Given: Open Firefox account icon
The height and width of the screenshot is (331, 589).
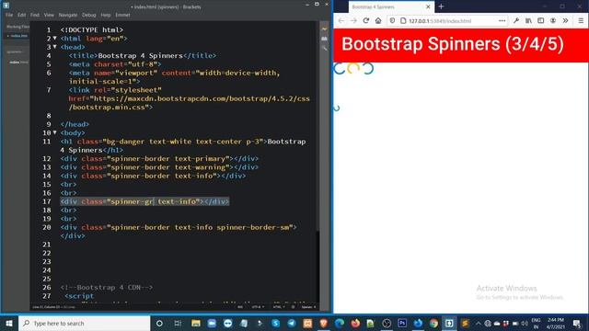Looking at the screenshot, I should pyautogui.click(x=553, y=21).
